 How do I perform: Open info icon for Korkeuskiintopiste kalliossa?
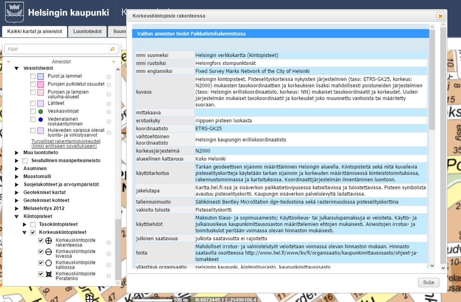click(108, 265)
